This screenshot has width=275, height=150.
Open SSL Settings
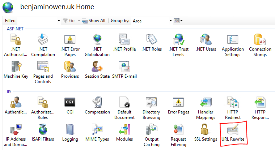click(x=206, y=133)
